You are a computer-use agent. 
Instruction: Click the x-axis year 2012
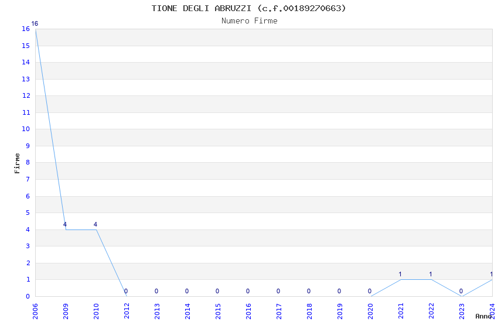[127, 311]
